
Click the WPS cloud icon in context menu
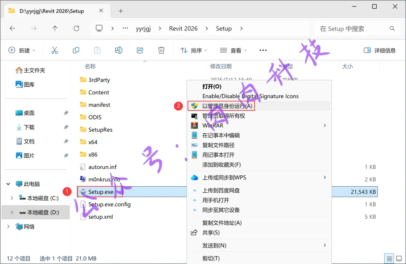coord(194,178)
